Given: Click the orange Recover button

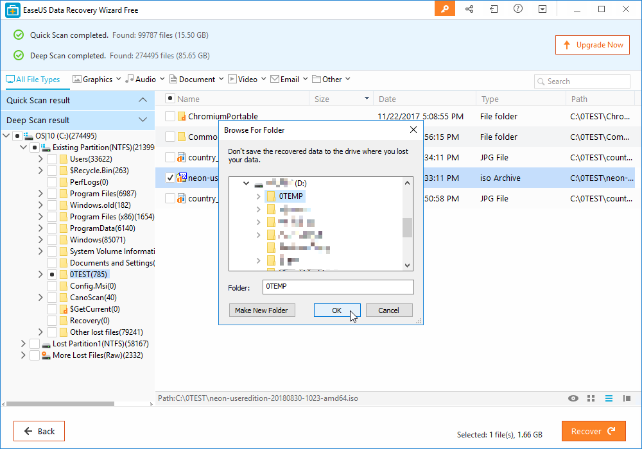Looking at the screenshot, I should tap(594, 431).
